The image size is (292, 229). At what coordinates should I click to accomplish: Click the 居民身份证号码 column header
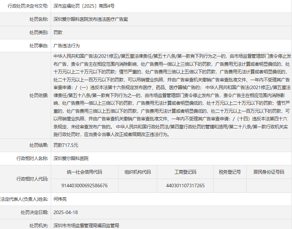268,172
